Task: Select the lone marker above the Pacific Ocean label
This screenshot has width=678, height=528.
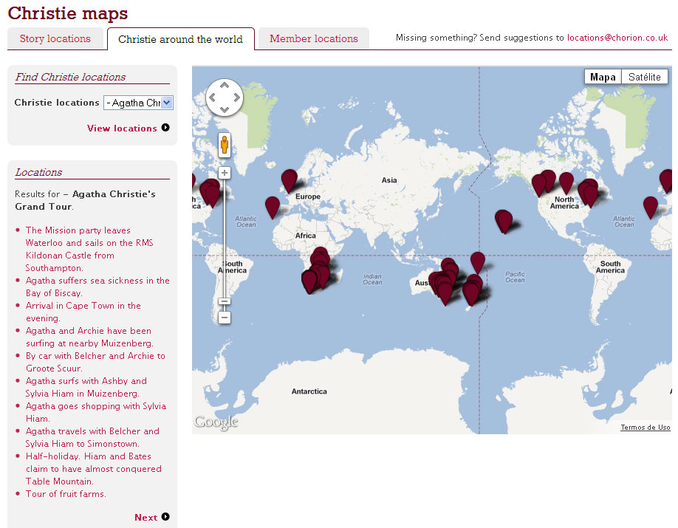Action: click(x=478, y=262)
